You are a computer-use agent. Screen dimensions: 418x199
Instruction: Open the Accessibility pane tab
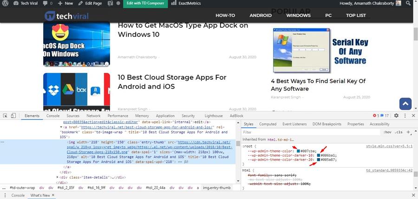click(x=379, y=124)
